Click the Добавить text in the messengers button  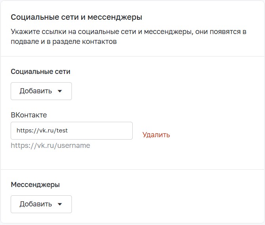pos(36,204)
